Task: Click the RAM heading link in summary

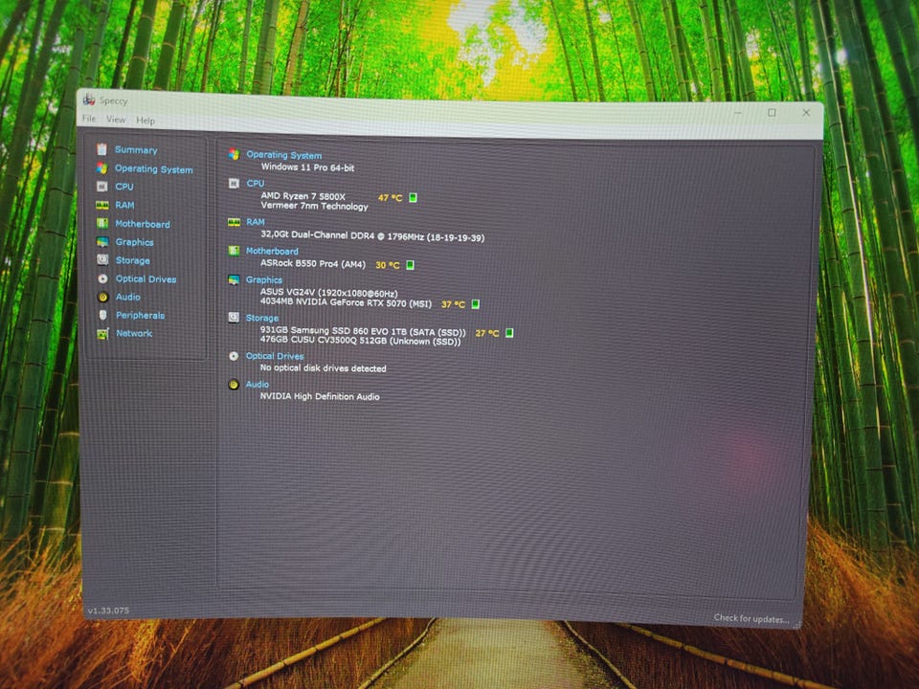Action: point(255,222)
